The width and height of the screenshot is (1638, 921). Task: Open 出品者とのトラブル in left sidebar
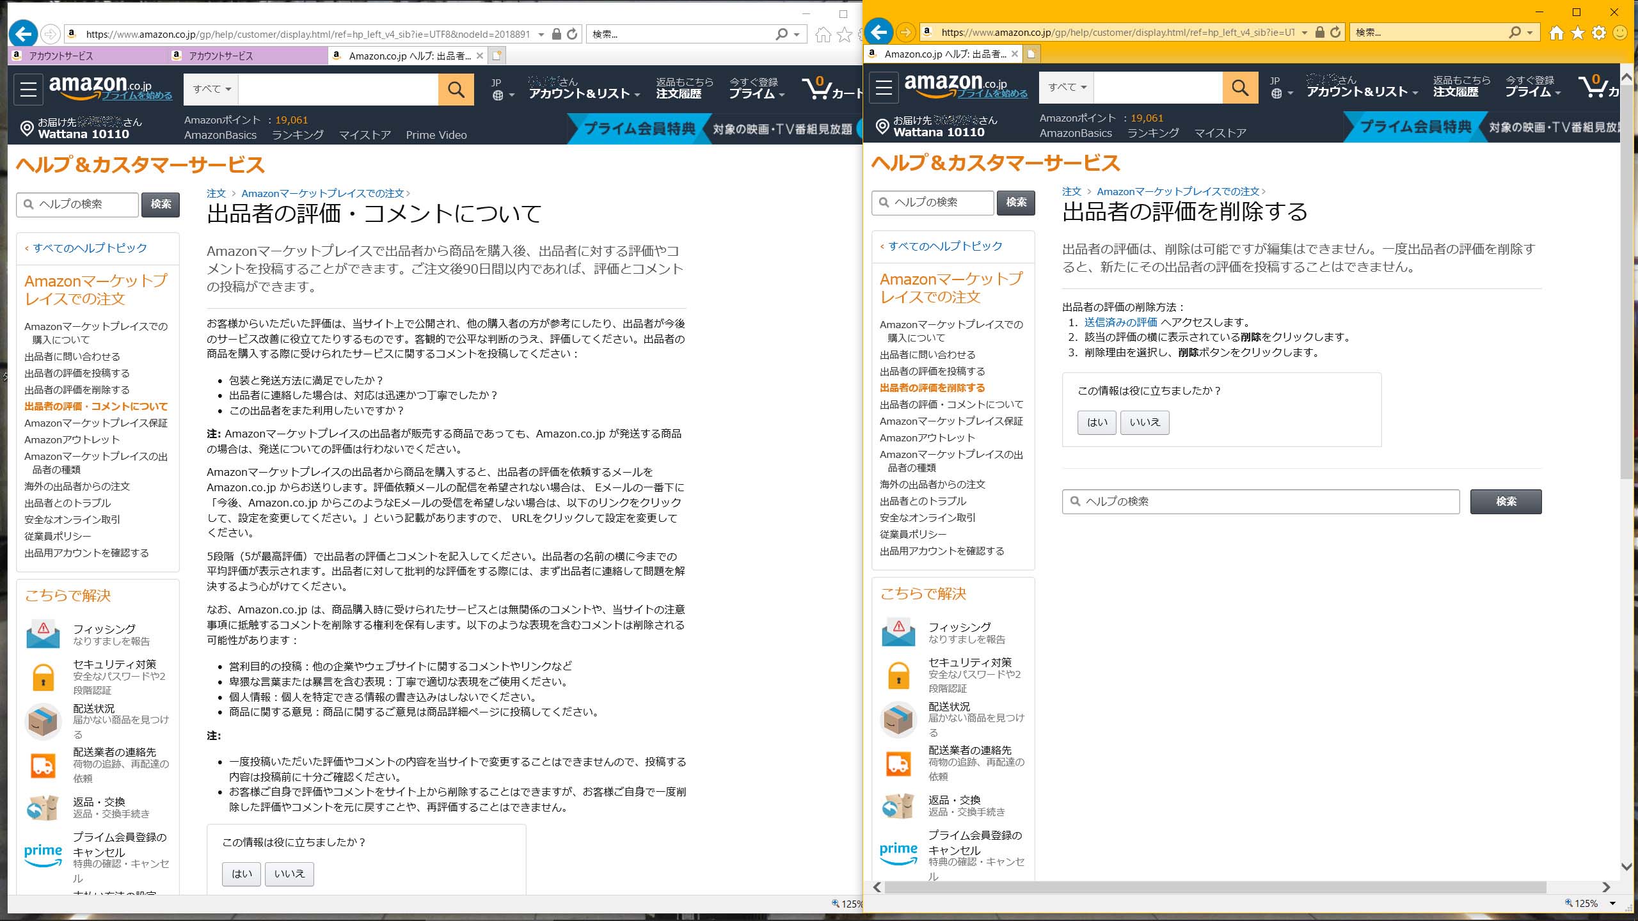coord(67,503)
